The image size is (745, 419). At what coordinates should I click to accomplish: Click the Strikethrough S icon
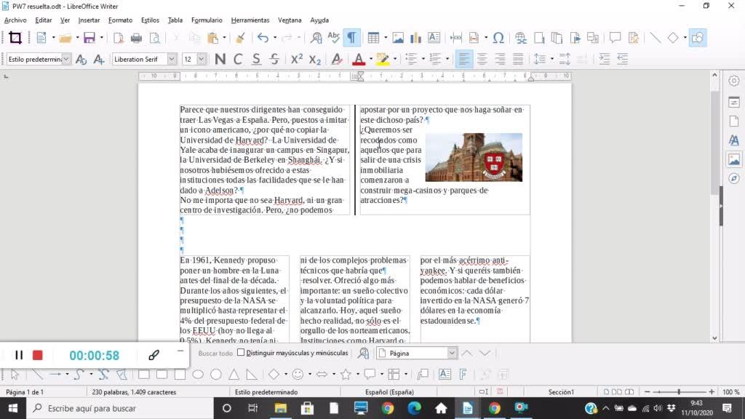pos(274,59)
